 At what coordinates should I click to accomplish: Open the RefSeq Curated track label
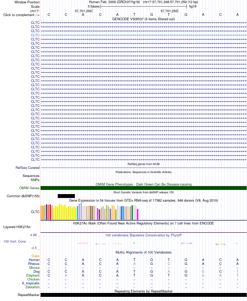[x=28, y=168]
